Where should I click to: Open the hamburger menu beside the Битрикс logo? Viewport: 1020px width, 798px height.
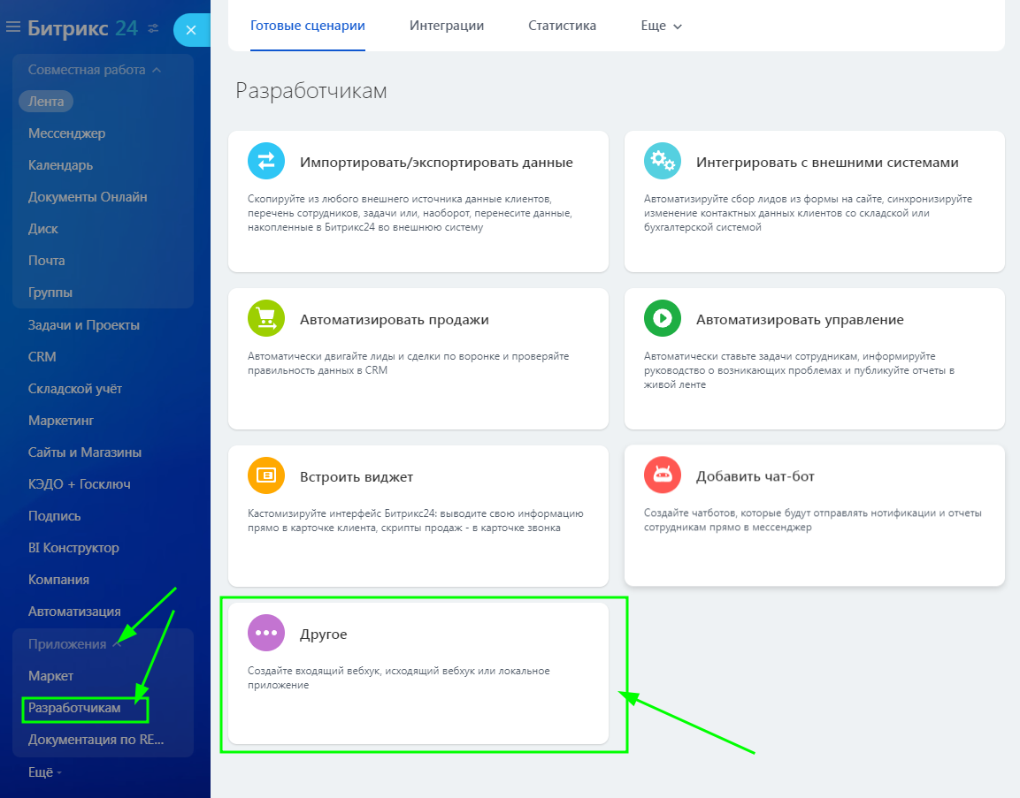(13, 28)
